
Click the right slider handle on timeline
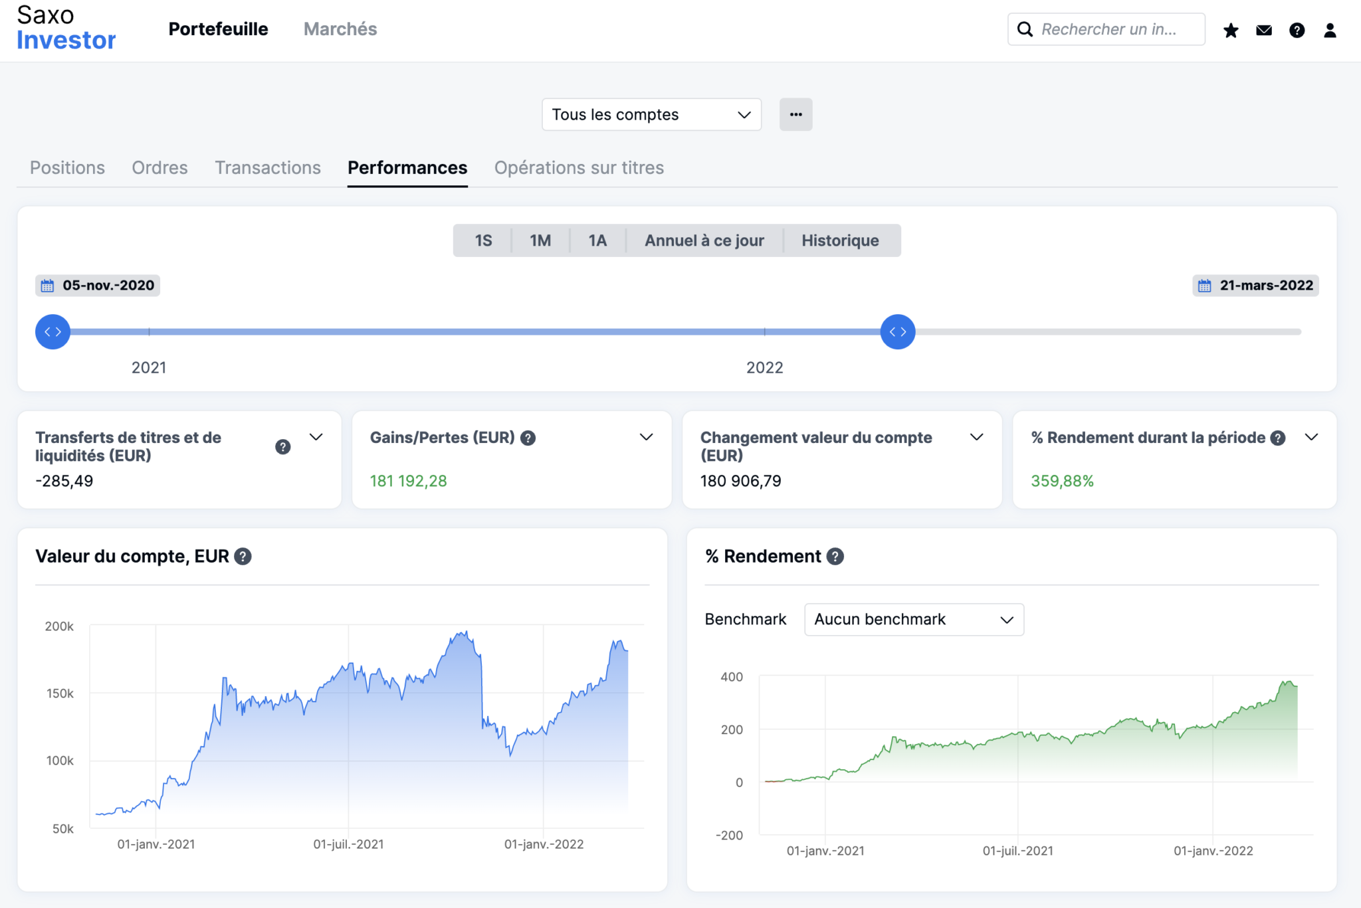(x=898, y=331)
